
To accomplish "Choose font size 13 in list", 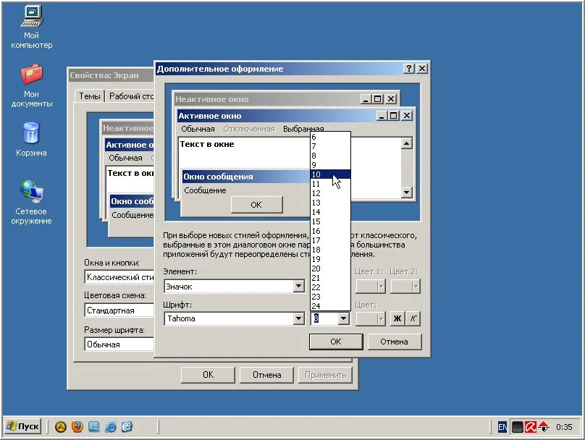I will coord(330,203).
